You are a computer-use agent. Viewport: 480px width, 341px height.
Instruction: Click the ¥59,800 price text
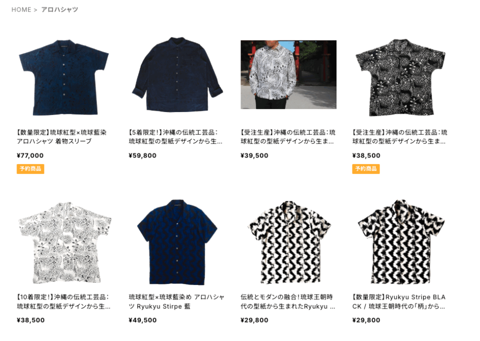142,155
